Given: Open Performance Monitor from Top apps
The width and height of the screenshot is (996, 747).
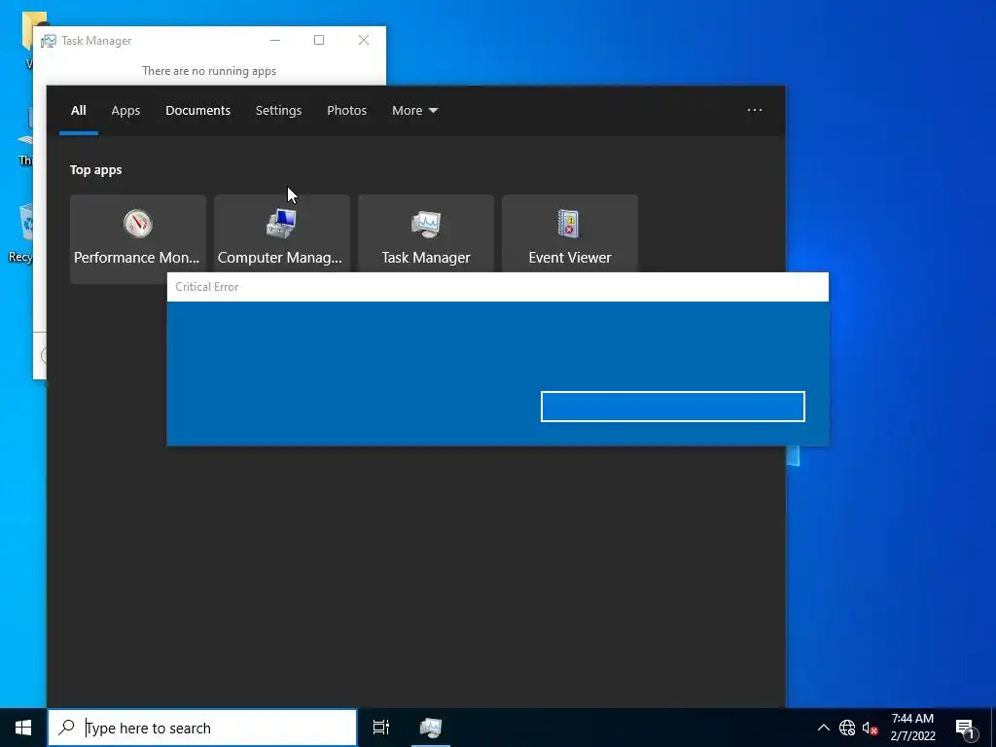Looking at the screenshot, I should [x=138, y=239].
